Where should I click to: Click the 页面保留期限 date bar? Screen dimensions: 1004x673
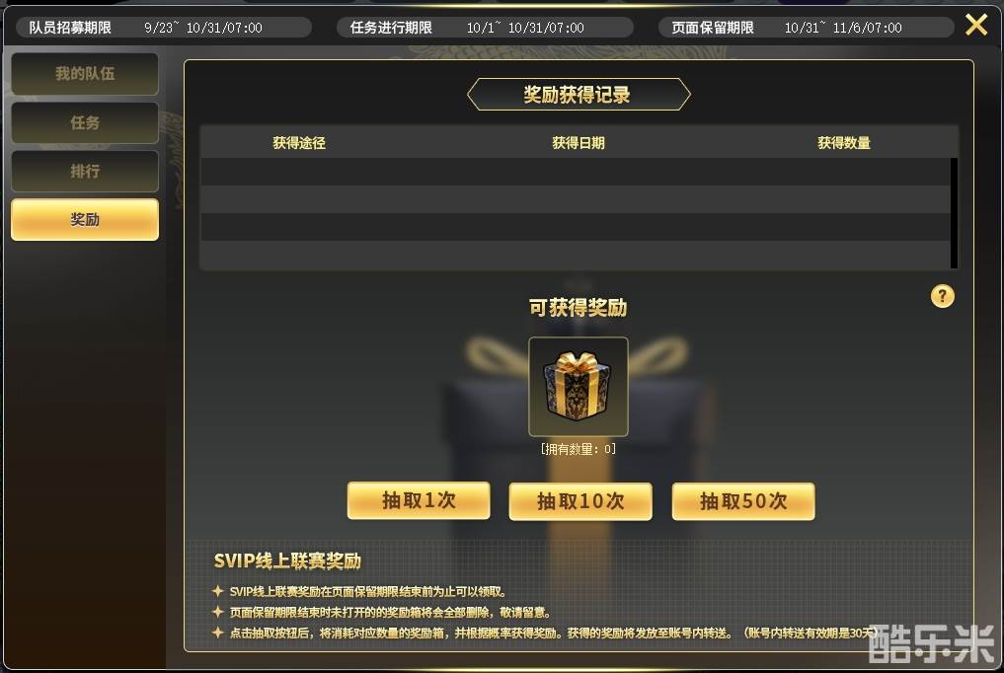point(807,28)
